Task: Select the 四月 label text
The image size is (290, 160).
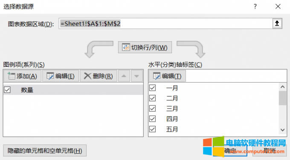Action: [x=172, y=119]
